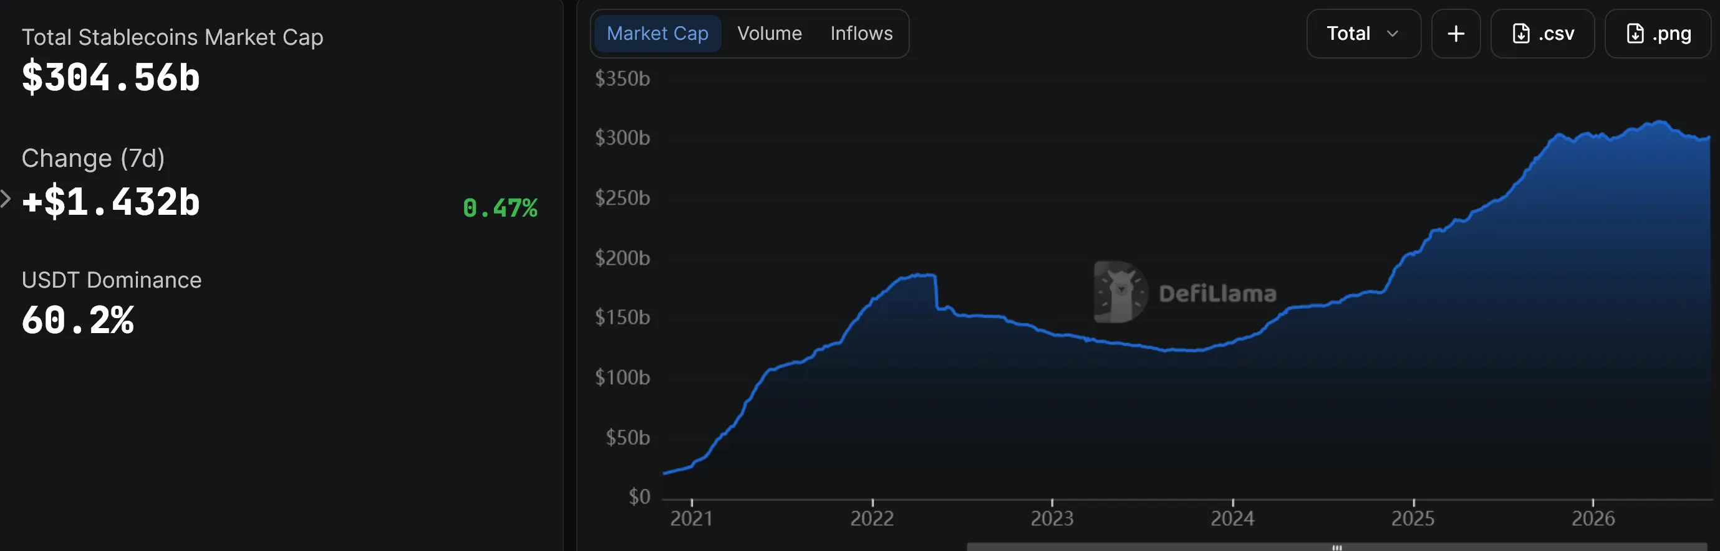Viewport: 1720px width, 551px height.
Task: Click the plus add-chart icon
Action: click(1456, 34)
